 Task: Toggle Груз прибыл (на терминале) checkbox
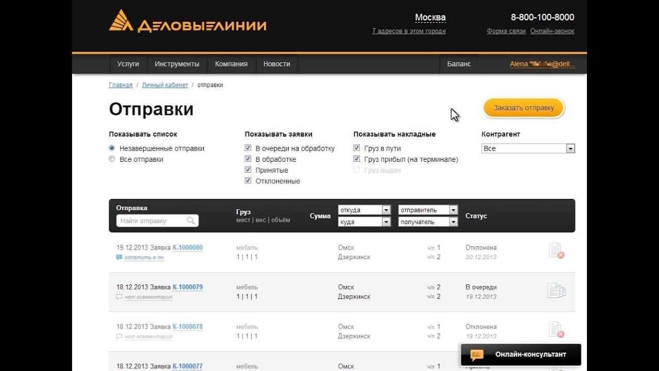click(x=357, y=159)
